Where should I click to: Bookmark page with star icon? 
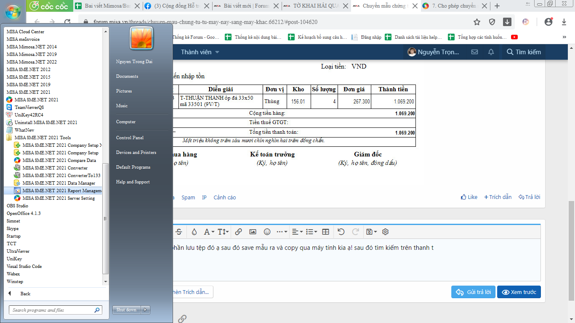tap(477, 22)
